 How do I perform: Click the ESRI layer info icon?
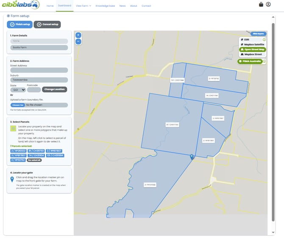[x=264, y=39]
